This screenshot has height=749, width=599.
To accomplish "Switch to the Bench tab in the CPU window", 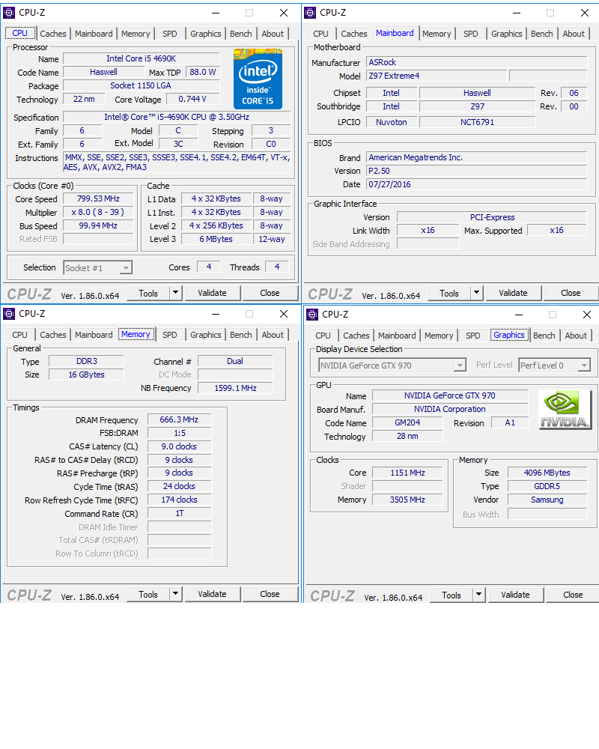I will (241, 34).
